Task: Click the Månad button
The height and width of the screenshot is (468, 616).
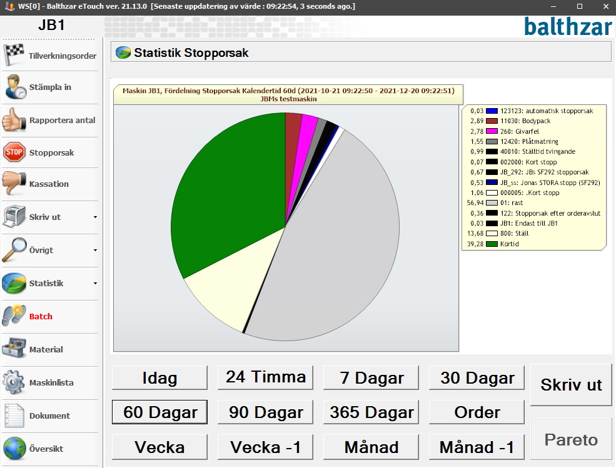Action: pos(371,447)
